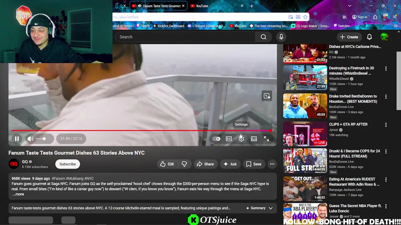This screenshot has width=401, height=225.
Task: Open the account avatar menu
Action: point(384,37)
